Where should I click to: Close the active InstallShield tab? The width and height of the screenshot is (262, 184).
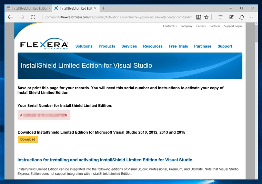coord(95,8)
